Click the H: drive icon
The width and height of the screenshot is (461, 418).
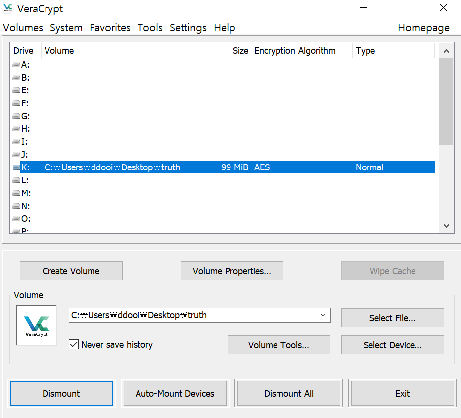[16, 129]
